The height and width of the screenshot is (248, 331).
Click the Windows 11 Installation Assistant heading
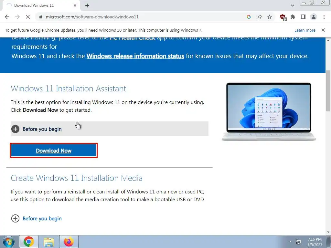[69, 88]
